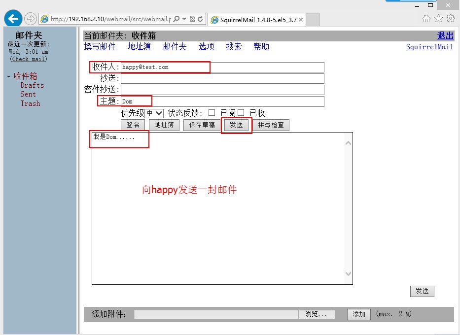Enable 已收 delivery receipt checkbox
The width and height of the screenshot is (460, 335).
tap(241, 113)
